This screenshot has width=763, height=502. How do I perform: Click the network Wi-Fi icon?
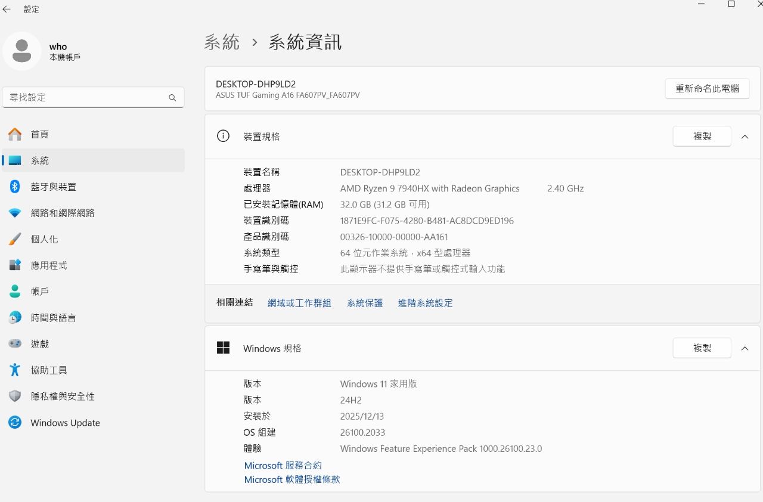tap(15, 213)
